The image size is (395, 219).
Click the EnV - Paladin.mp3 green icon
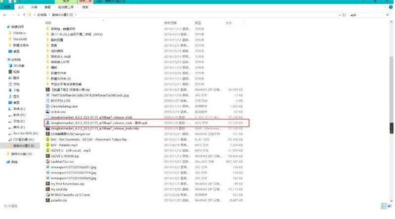[x=47, y=145]
